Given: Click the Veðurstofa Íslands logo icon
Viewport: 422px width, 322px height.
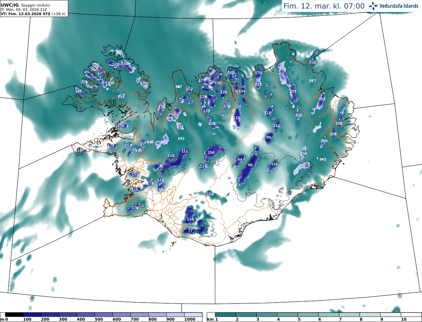Looking at the screenshot, I should 373,6.
